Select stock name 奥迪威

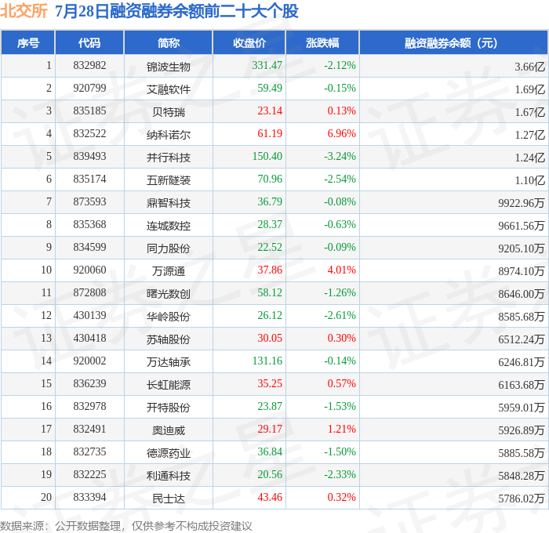(169, 430)
